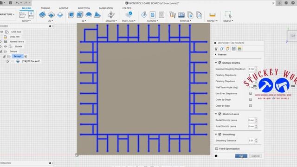Toggle Models visibility eye
Screen dimensions: 297x167
coord(5,46)
